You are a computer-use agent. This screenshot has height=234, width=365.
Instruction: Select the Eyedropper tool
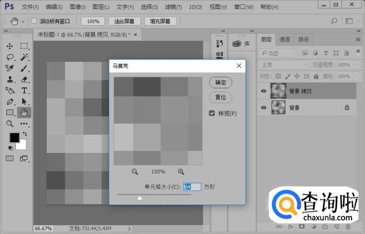pyautogui.click(x=10, y=68)
